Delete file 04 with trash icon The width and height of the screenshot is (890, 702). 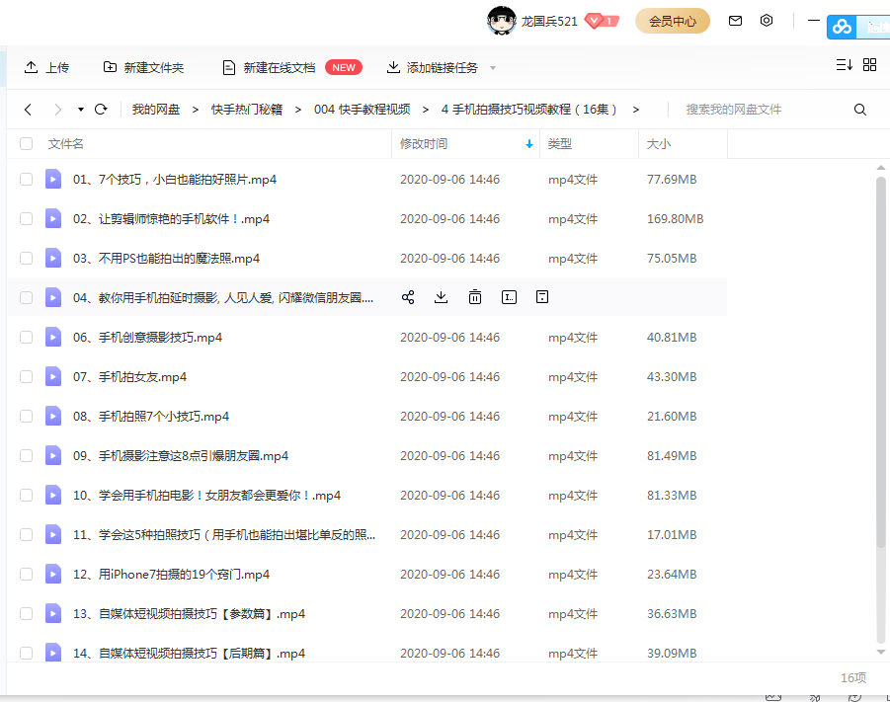(x=475, y=297)
